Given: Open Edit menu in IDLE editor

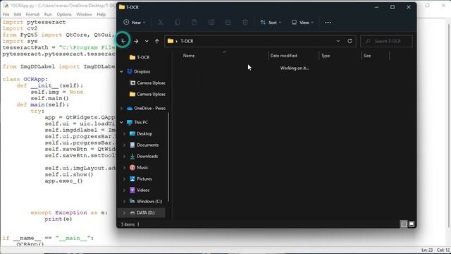Looking at the screenshot, I should [x=17, y=14].
